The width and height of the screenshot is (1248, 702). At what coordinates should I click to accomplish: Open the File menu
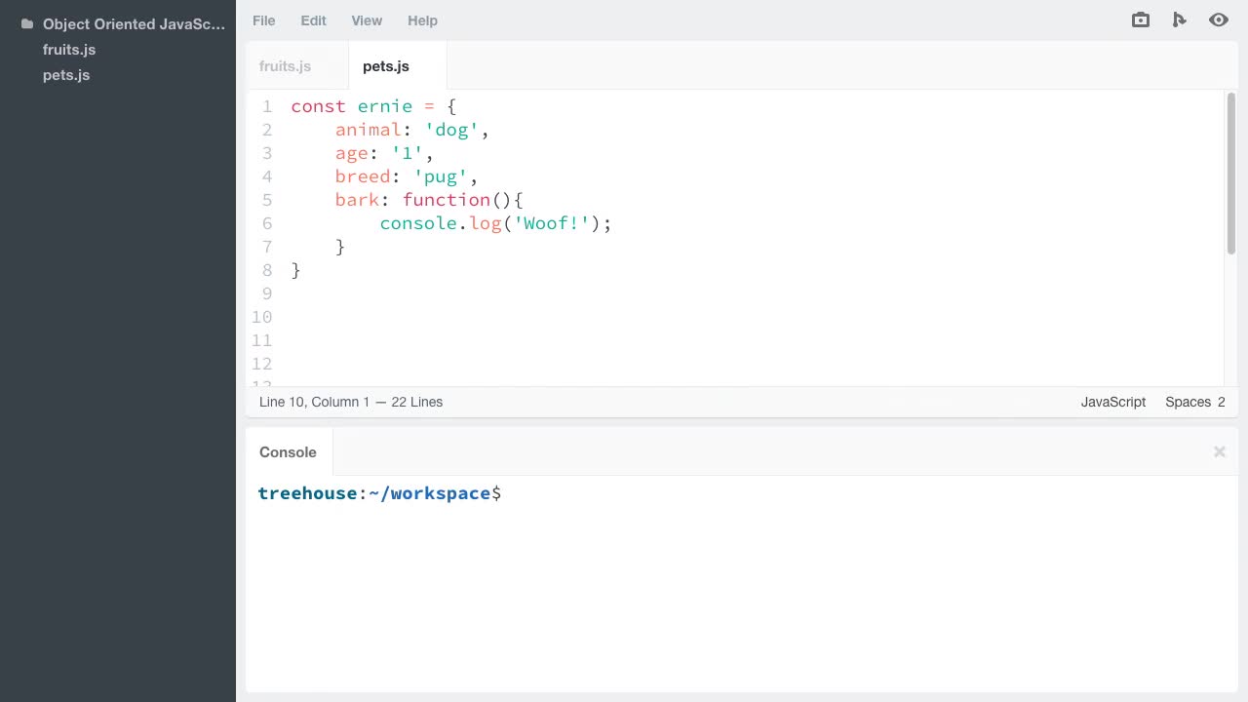pos(263,20)
